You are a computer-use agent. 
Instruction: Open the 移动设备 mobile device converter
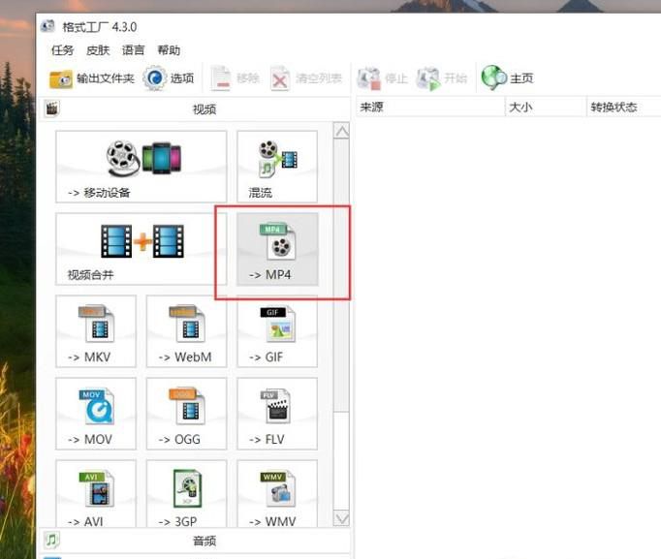click(x=141, y=167)
